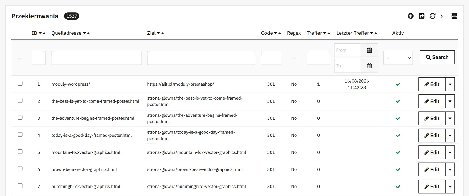Toggle active checkmark for redirect ID 2
Image resolution: width=469 pixels, height=196 pixels.
point(398,101)
